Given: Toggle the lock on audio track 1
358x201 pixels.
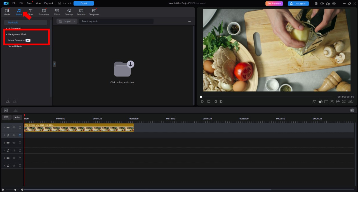Looking at the screenshot, I should coord(20,135).
